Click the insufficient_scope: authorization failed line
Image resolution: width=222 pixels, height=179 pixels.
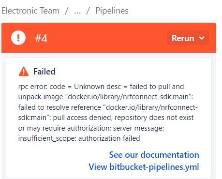79,138
